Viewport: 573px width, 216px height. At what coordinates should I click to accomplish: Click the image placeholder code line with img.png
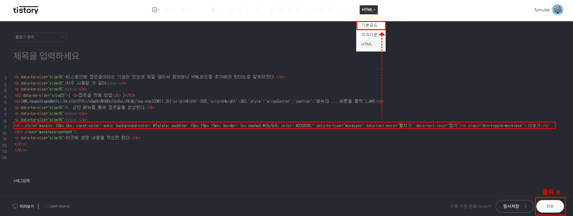[199, 101]
